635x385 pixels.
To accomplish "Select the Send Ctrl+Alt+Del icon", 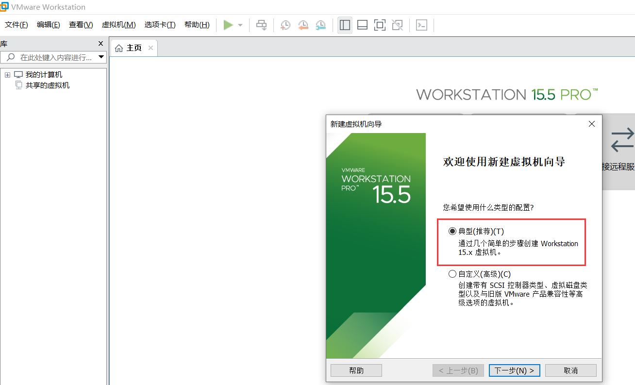I will (x=261, y=25).
